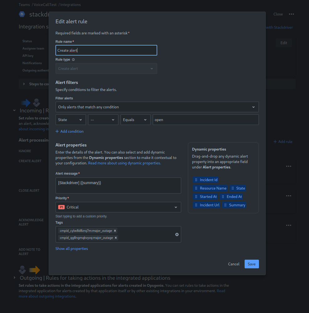Click the Stackdriver integration logo icon

point(22,14)
